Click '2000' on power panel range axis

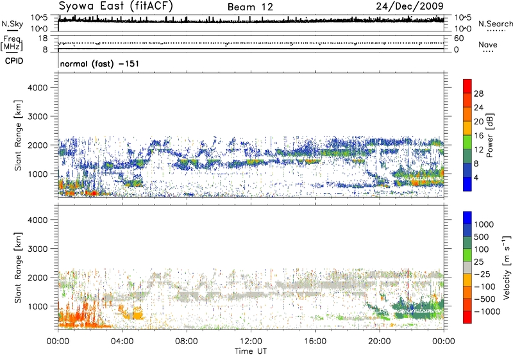coord(37,145)
